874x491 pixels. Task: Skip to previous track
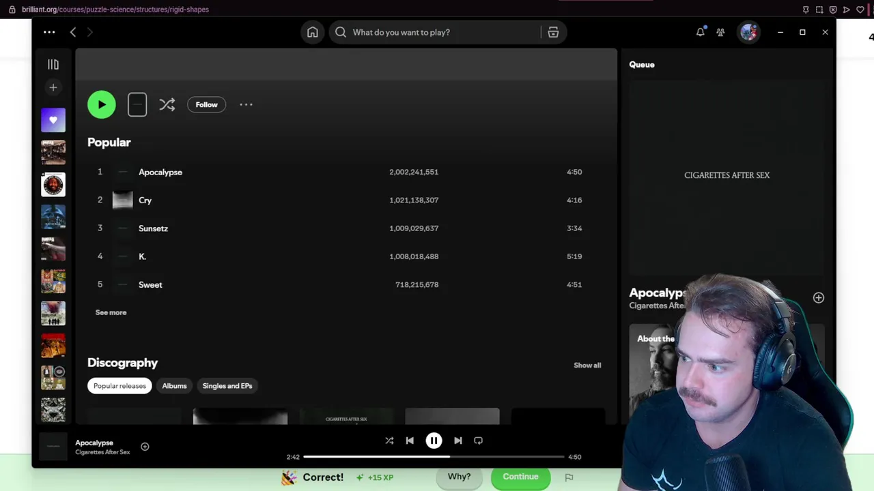[410, 441]
